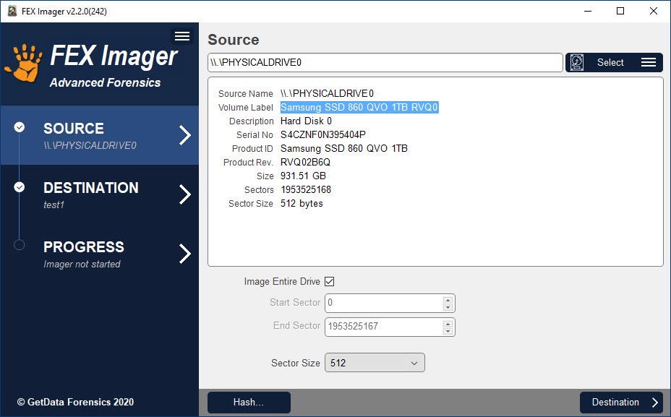The width and height of the screenshot is (671, 417).
Task: Open the sidebar hamburger menu
Action: [x=182, y=36]
